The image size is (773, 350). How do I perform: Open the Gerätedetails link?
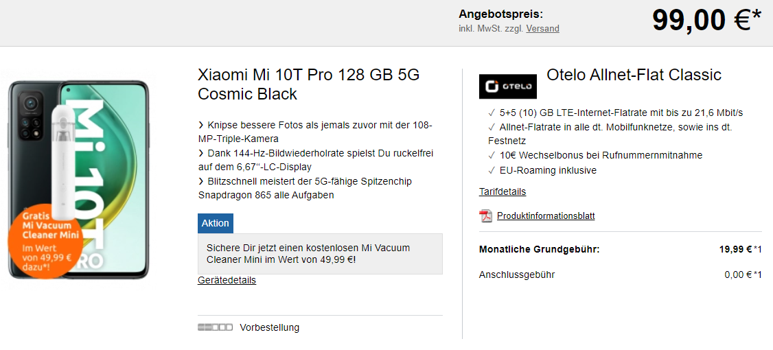227,280
